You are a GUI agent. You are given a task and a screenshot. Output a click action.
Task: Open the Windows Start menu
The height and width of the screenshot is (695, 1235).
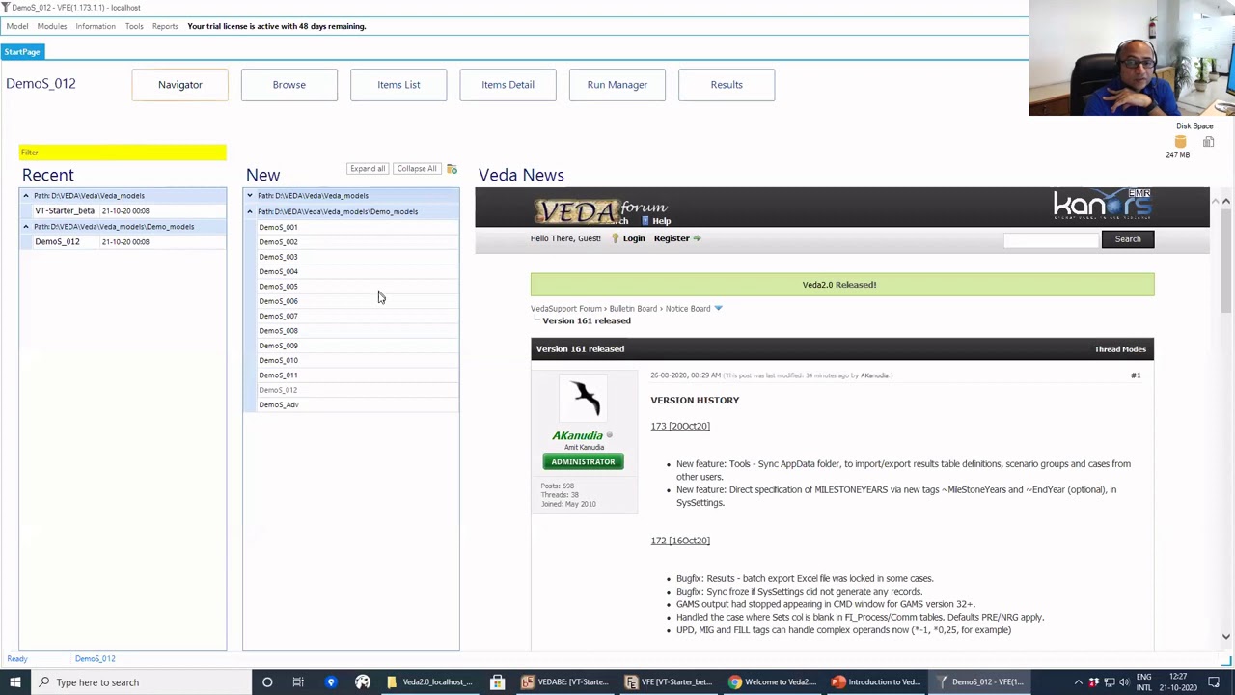[x=15, y=682]
